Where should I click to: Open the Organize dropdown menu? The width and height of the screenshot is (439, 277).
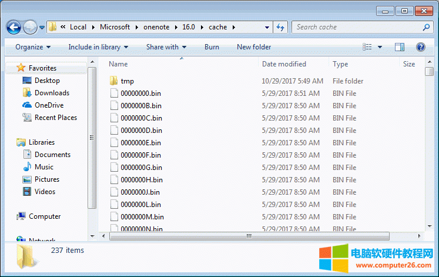[x=32, y=47]
